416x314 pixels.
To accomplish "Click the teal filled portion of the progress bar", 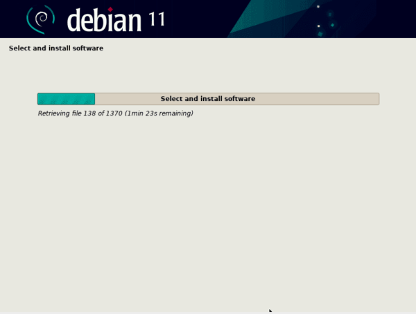I will 66,98.
